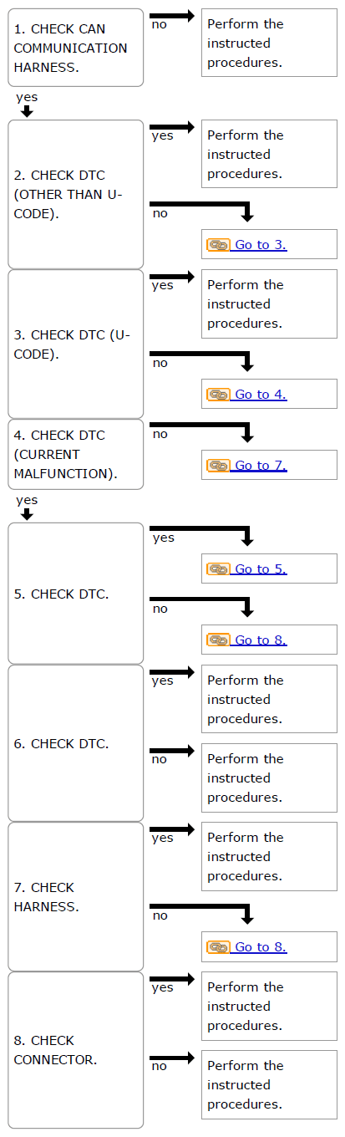The width and height of the screenshot is (345, 1137).
Task: Select step 1 Check CAN Communication Harness box
Action: (76, 48)
